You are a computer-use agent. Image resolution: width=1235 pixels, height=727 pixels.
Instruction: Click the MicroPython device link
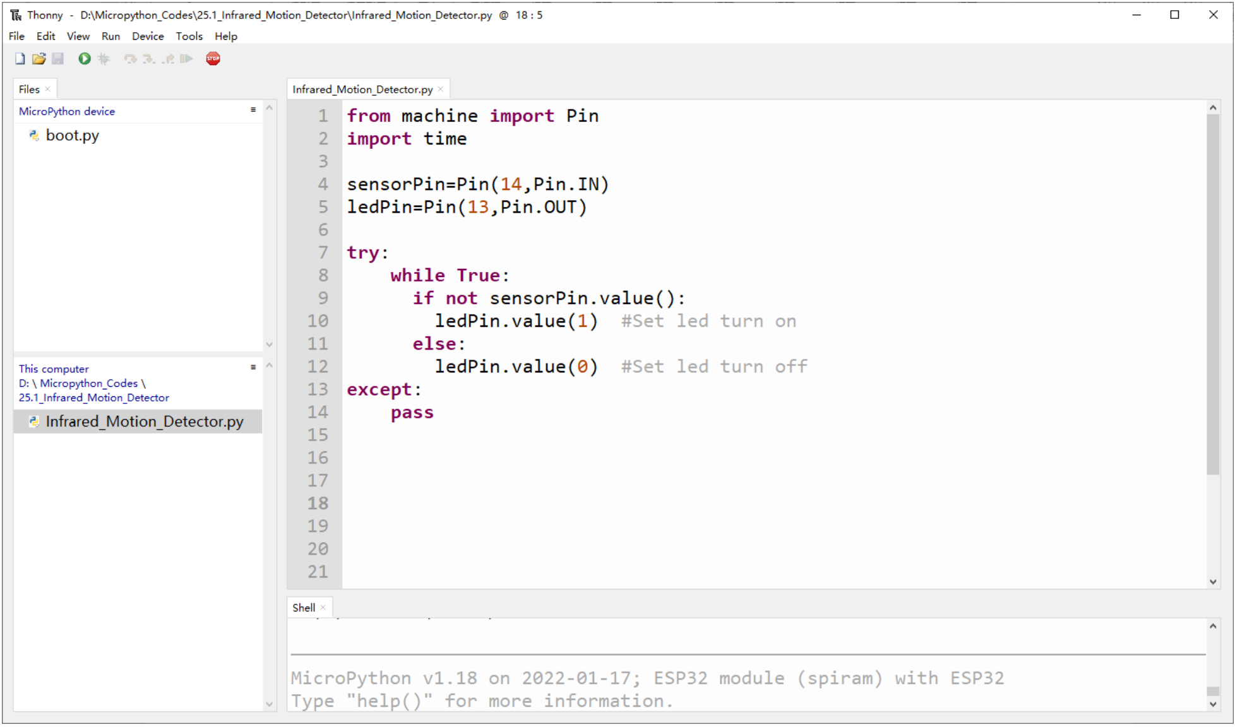coord(67,111)
